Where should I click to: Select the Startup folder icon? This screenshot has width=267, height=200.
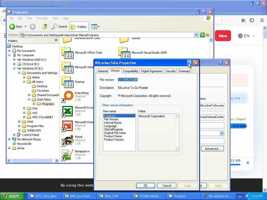pyautogui.click(x=68, y=82)
